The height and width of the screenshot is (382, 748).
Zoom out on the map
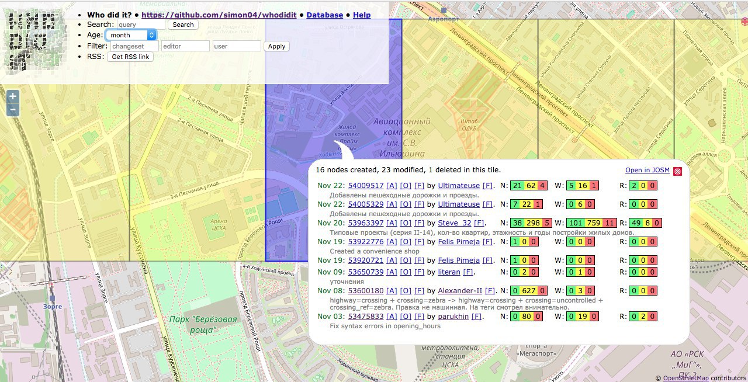[13, 110]
